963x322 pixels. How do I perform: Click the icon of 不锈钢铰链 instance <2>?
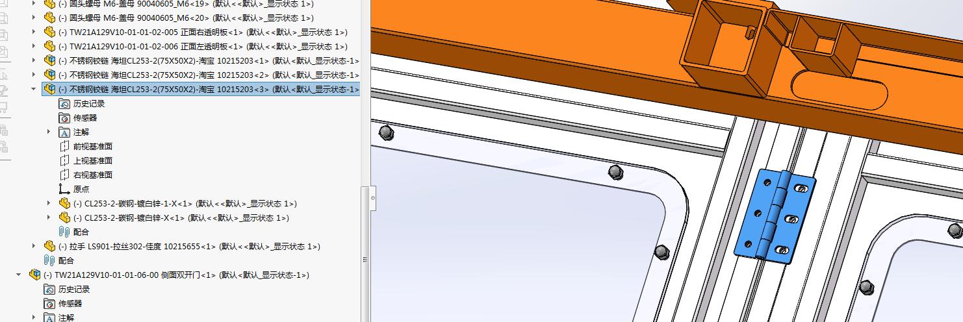click(x=49, y=75)
